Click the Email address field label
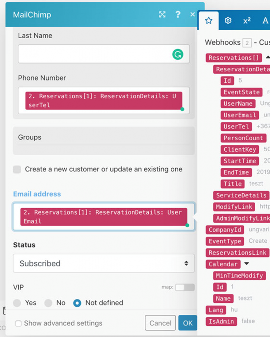 [x=37, y=194]
